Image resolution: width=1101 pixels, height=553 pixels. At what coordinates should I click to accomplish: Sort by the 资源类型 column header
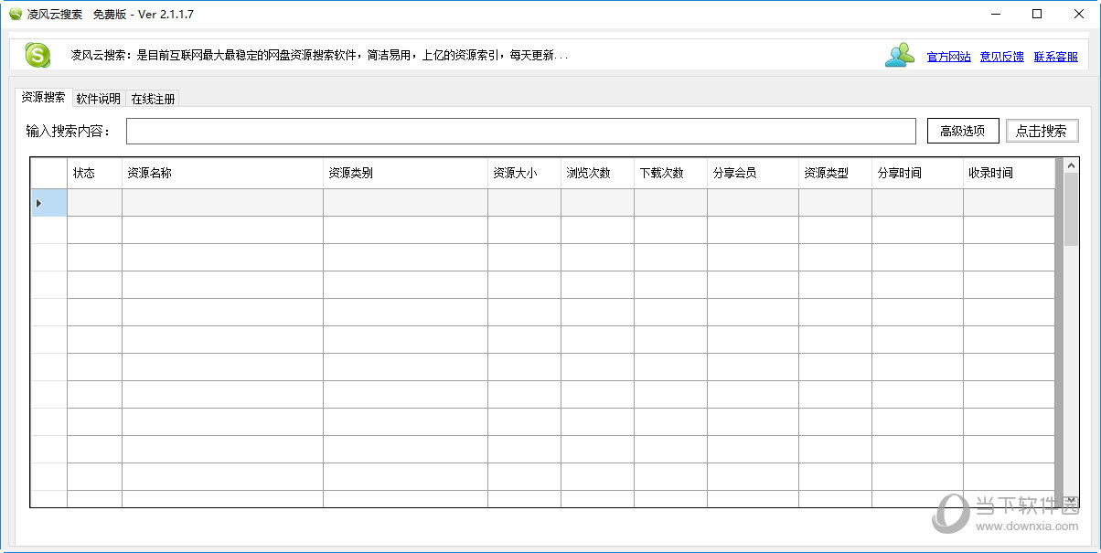pyautogui.click(x=835, y=173)
